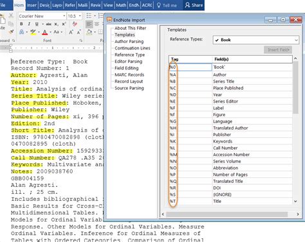Click the templates list scroll down arrow
Image resolution: width=305 pixels, height=242 pixels.
click(x=295, y=202)
